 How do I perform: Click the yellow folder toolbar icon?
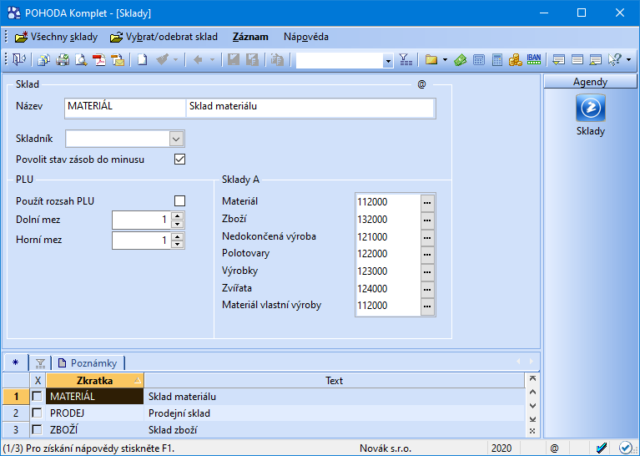[431, 60]
